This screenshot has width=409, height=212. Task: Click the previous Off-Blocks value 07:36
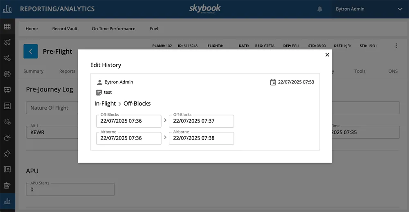point(128,121)
